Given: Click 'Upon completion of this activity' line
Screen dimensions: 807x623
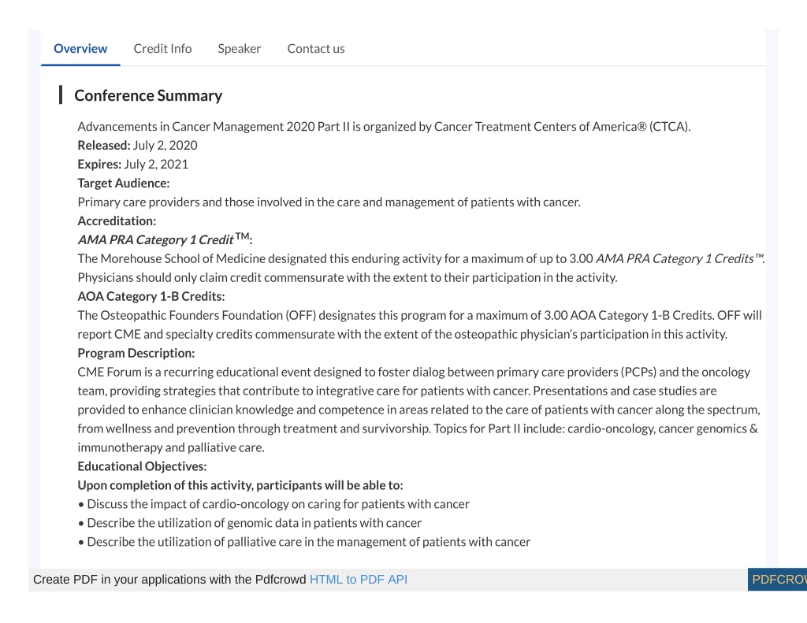Looking at the screenshot, I should (x=240, y=485).
